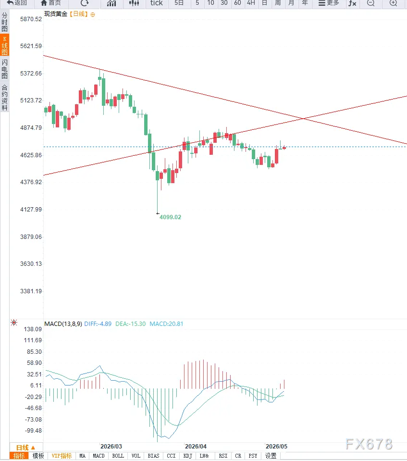Switch to the tick timeframe

[x=156, y=3]
